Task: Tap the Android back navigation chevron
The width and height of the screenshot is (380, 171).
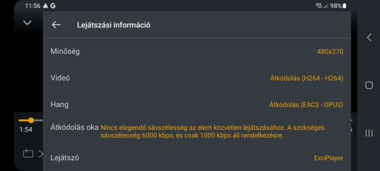Action: pyautogui.click(x=369, y=38)
